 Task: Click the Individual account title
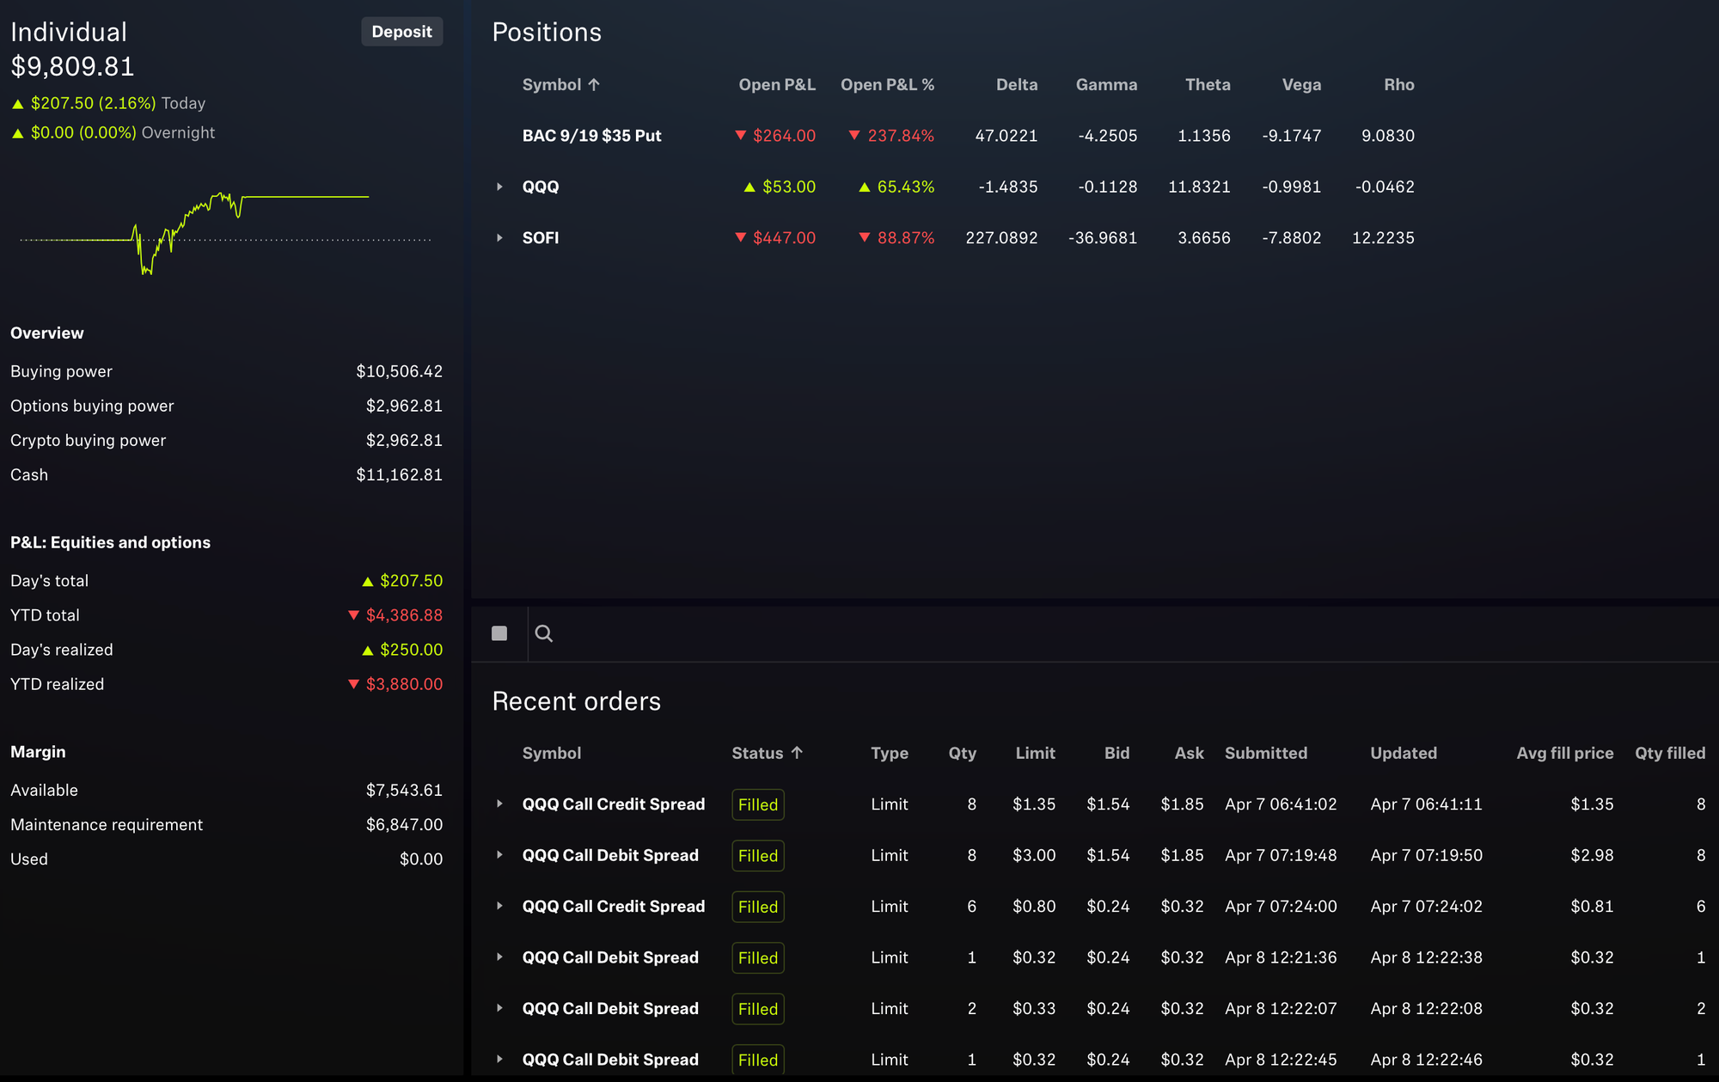[69, 32]
